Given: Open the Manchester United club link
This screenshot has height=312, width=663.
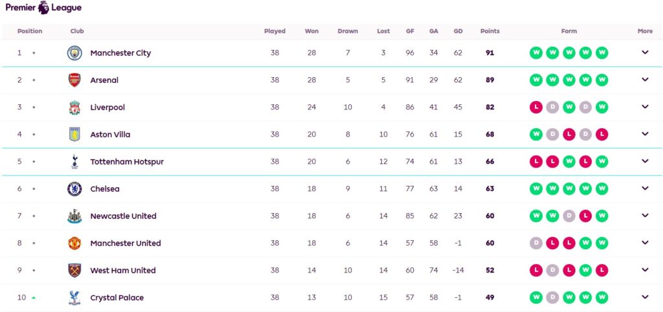Looking at the screenshot, I should click(x=126, y=243).
